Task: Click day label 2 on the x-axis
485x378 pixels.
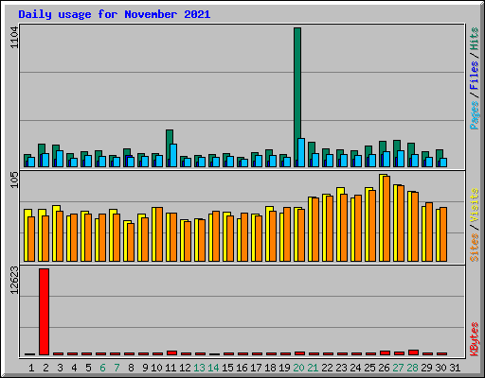Action: 45,368
